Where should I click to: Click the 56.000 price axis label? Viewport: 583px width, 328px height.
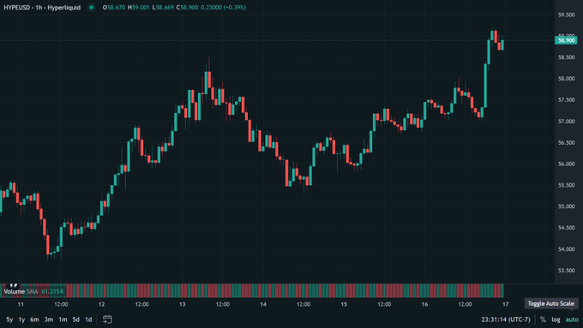coord(566,164)
